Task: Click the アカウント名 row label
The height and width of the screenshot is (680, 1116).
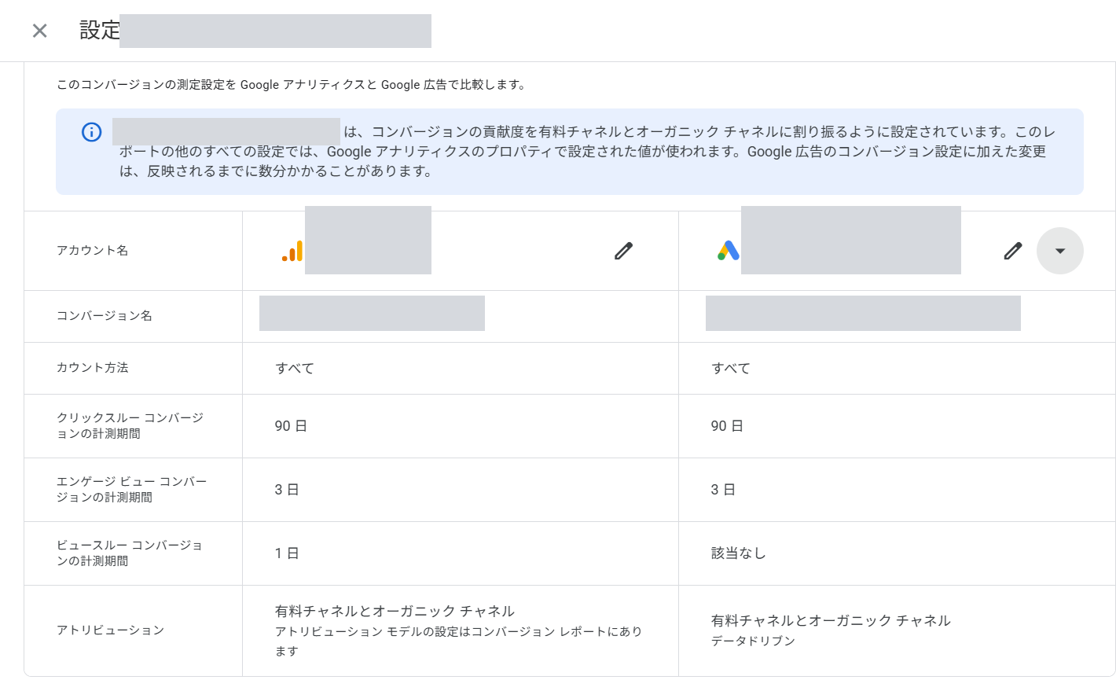Action: (x=92, y=250)
